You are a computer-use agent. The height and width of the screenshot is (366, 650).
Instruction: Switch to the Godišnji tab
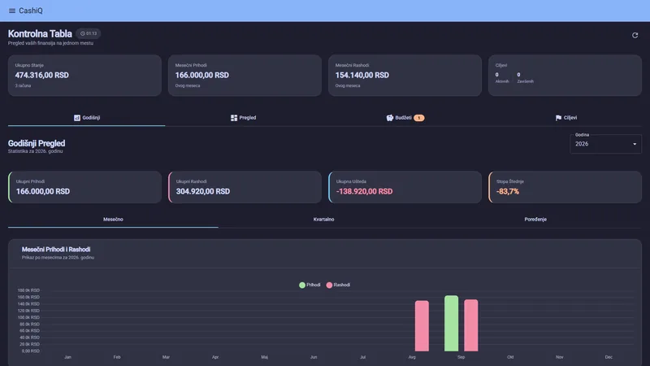pos(87,118)
